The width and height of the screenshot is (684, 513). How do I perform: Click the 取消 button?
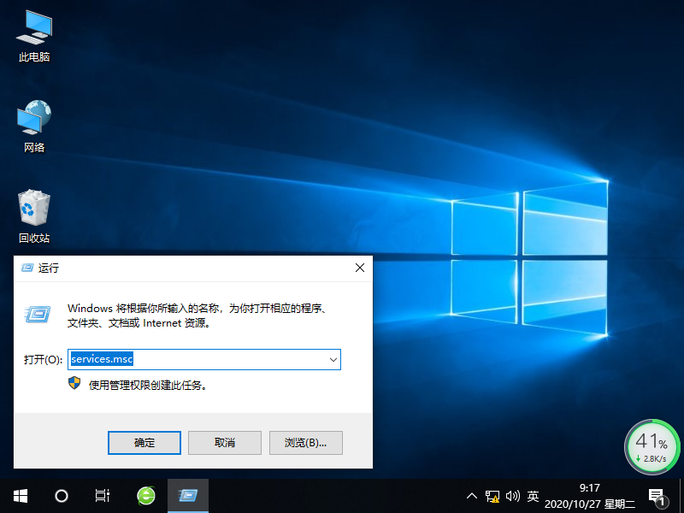pyautogui.click(x=225, y=443)
